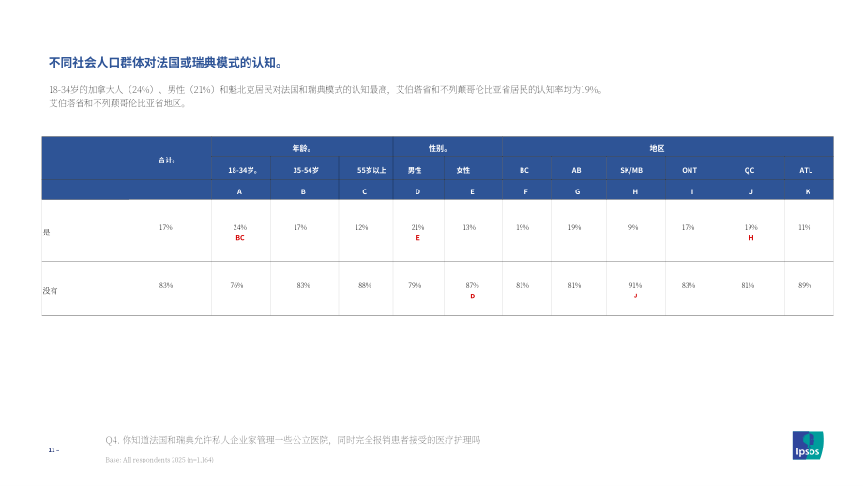Click the 91% value for SK/MB
The height and width of the screenshot is (486, 863).
[x=635, y=285]
